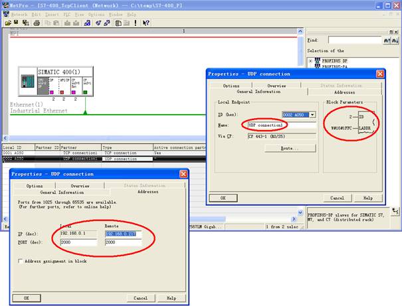Open the View menu
Viewport: 402px width, 306px height.
79,15
